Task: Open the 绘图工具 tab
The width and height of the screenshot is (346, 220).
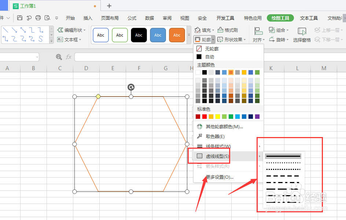Action: point(280,18)
